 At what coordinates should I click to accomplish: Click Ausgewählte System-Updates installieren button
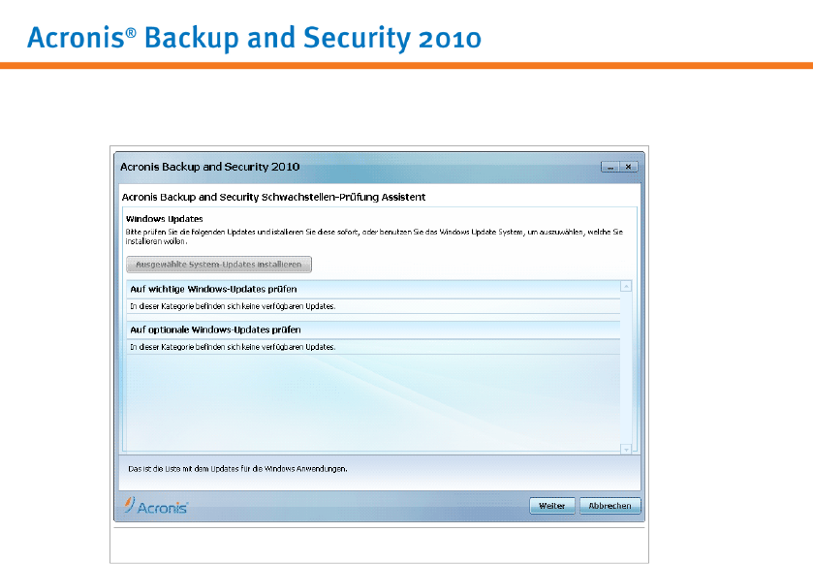(x=219, y=265)
